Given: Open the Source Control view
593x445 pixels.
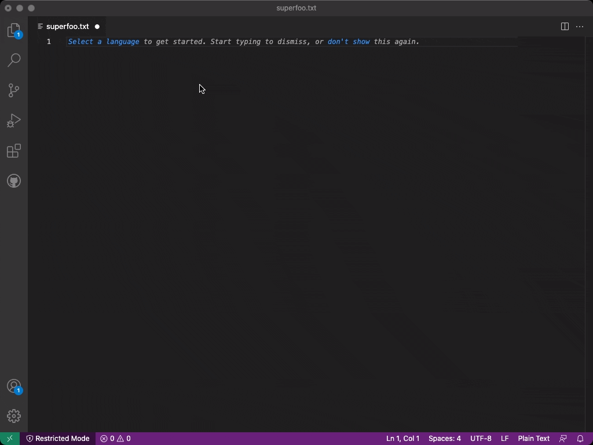Looking at the screenshot, I should 14,90.
